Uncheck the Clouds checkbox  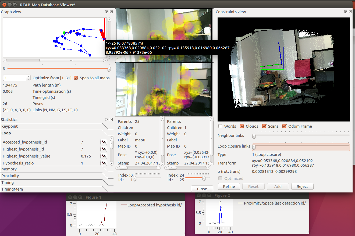click(x=242, y=126)
